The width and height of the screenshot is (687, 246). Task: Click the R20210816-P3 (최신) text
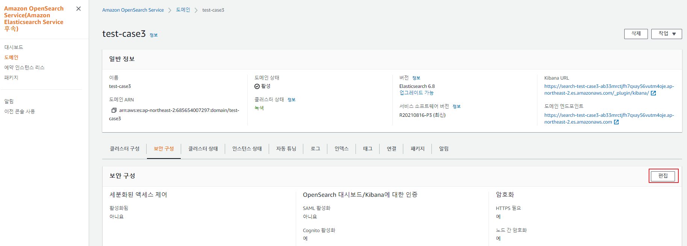point(422,115)
